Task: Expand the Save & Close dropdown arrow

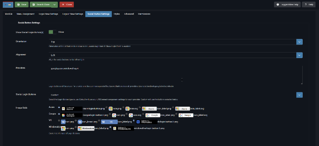Action: (54, 4)
